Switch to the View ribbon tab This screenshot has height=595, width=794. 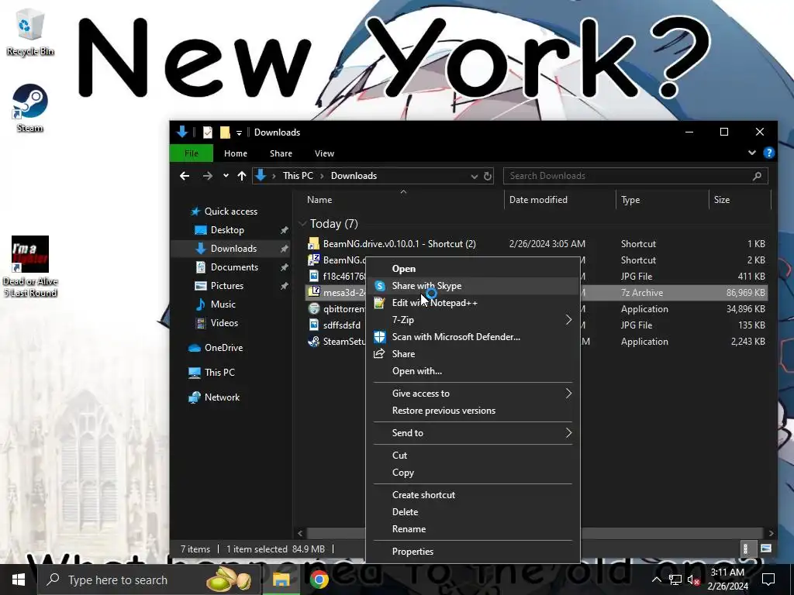tap(324, 153)
